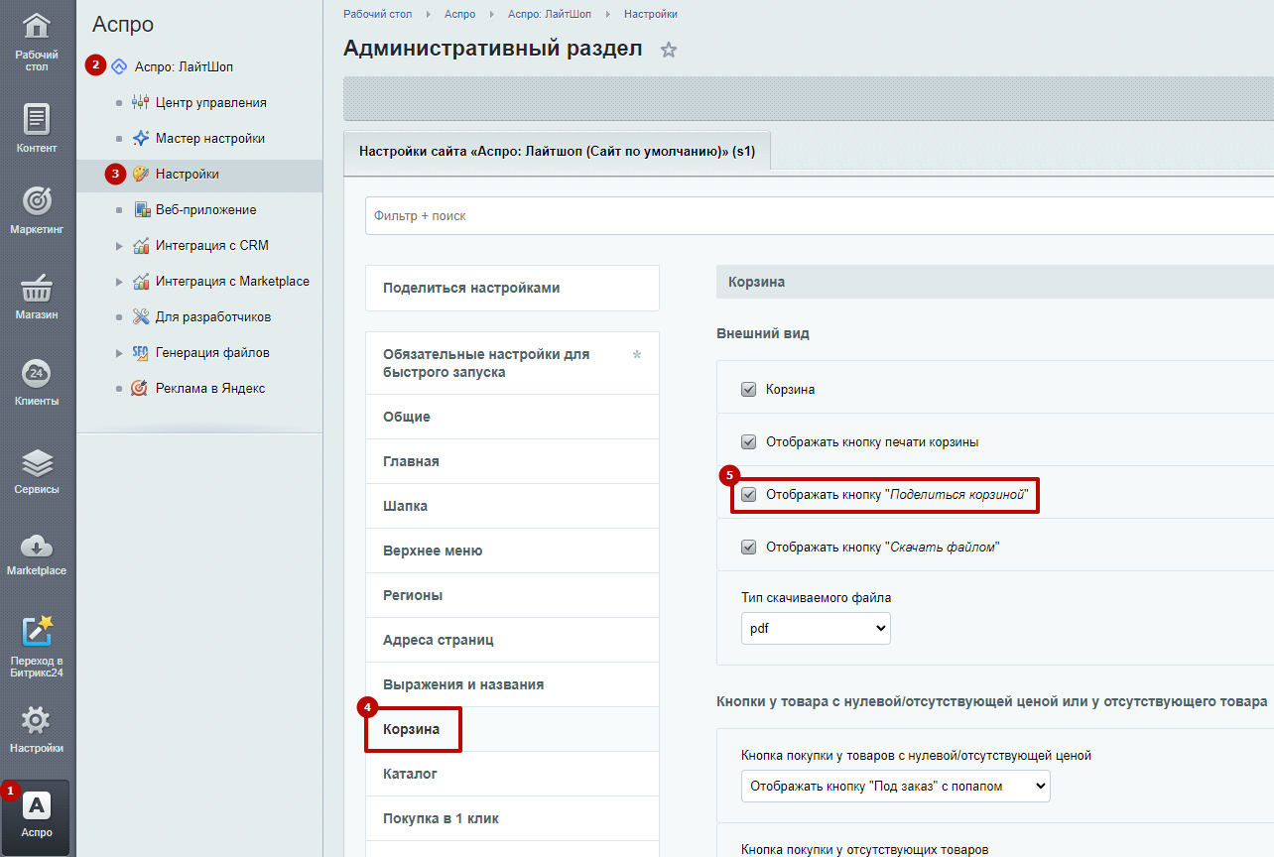
Task: Open Обязательные настройки для быстрого запуска
Action: point(512,363)
